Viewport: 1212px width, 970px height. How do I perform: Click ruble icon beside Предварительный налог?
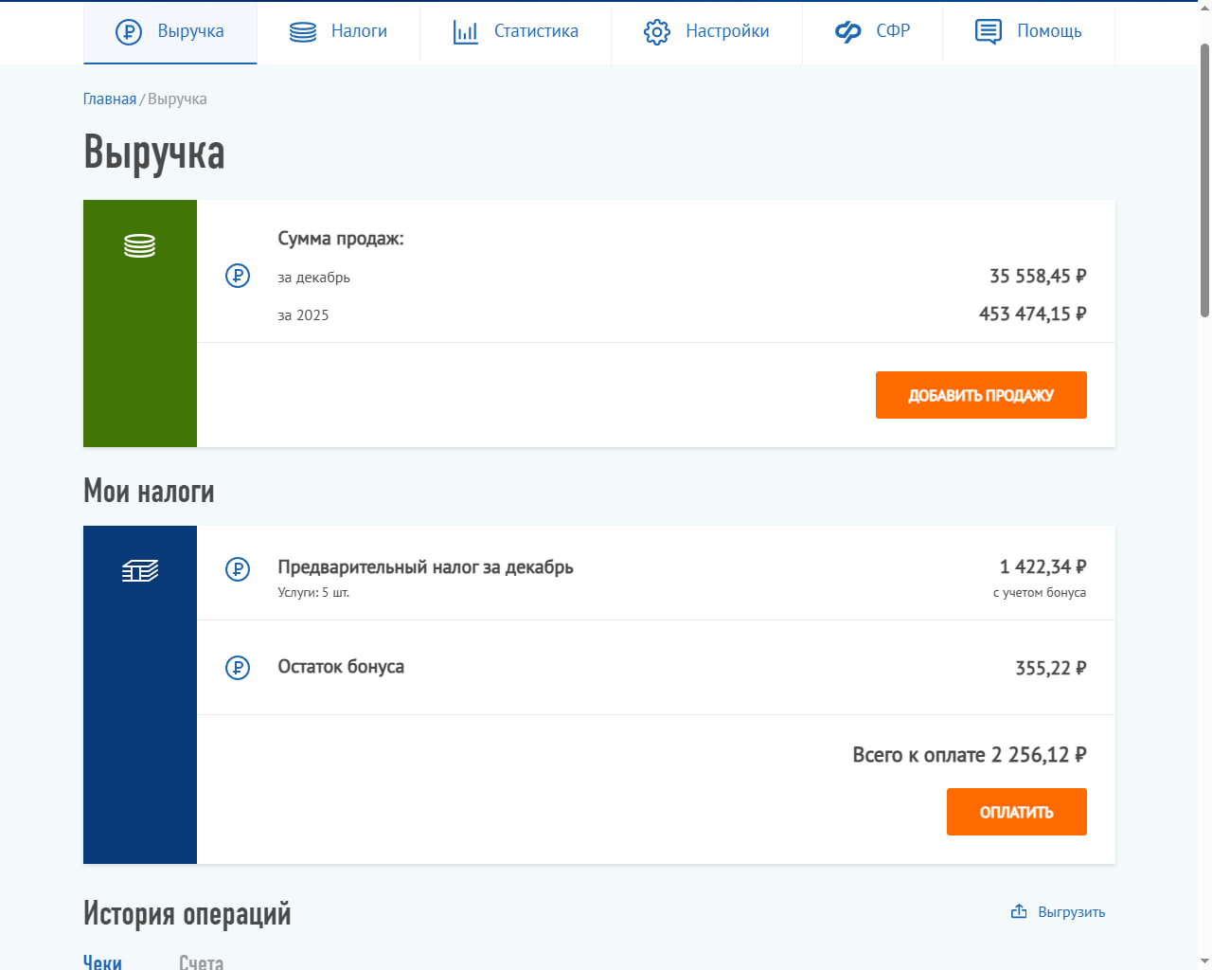pos(238,569)
